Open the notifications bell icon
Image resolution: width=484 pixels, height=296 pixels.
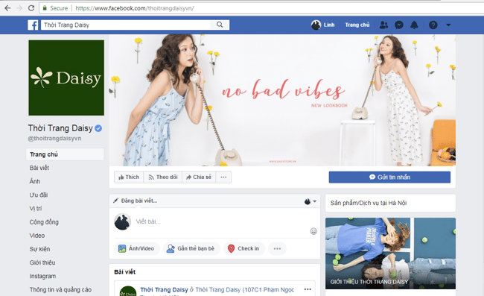click(414, 25)
